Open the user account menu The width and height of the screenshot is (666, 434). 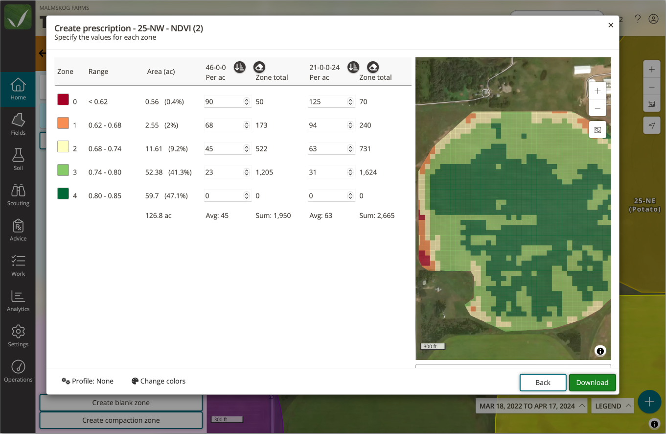(x=653, y=19)
